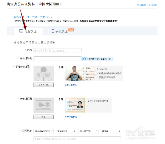Click the 2. 证件全部信息清晰无遮挡 requirement text
The height and width of the screenshot is (144, 165).
coord(109,73)
